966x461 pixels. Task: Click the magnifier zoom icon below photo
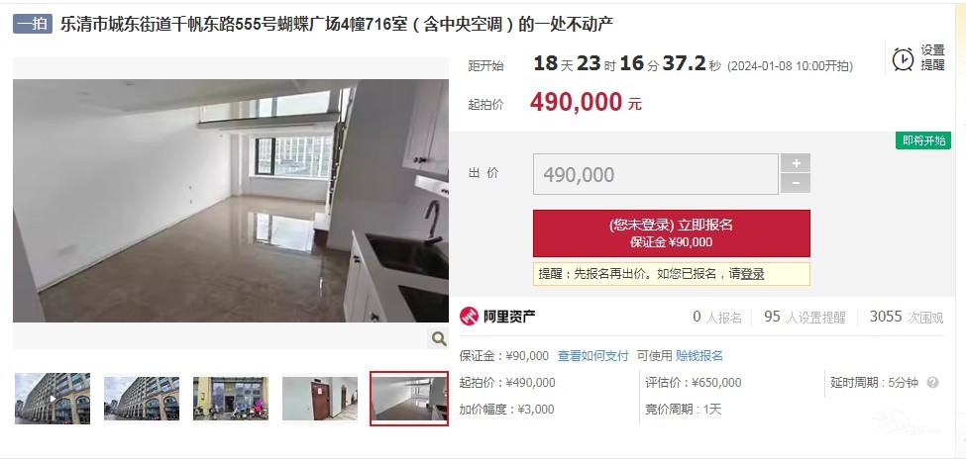(439, 338)
